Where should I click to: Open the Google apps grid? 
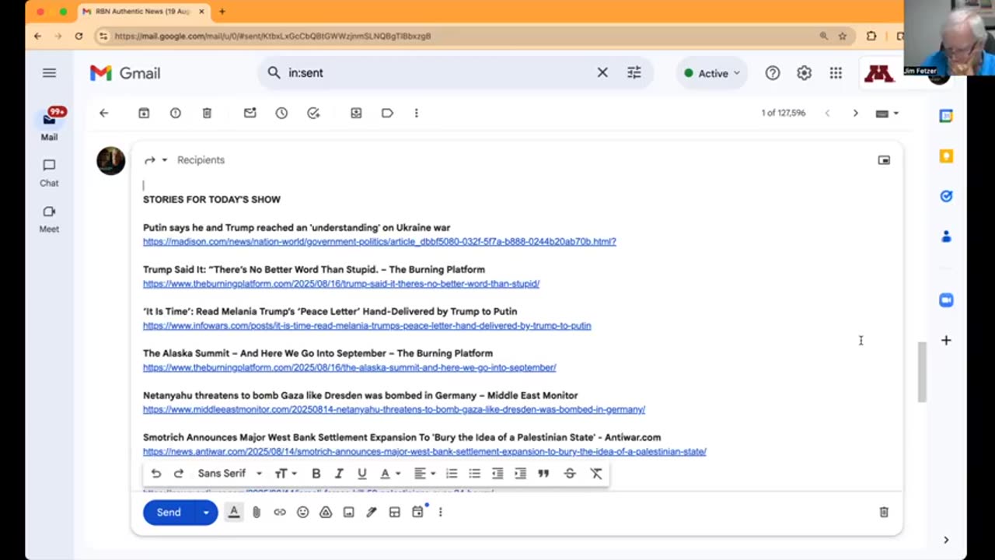click(836, 73)
